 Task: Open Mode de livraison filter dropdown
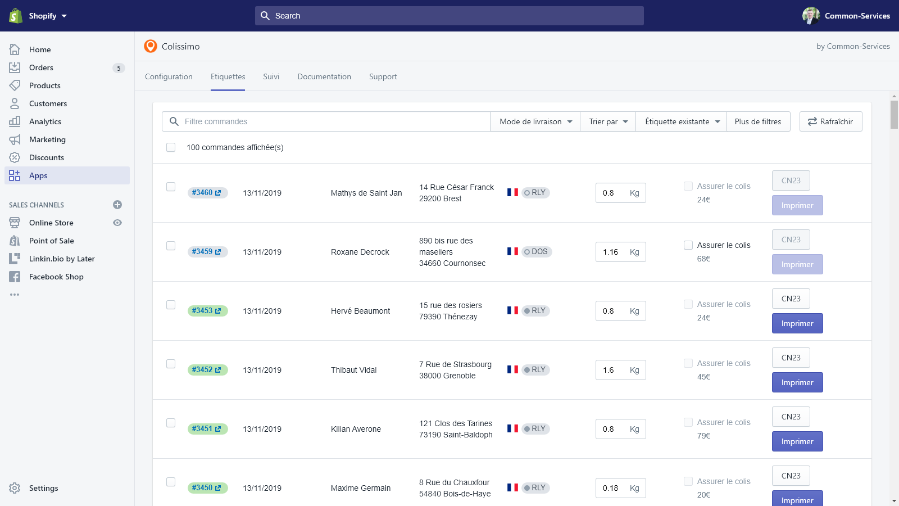(x=535, y=121)
